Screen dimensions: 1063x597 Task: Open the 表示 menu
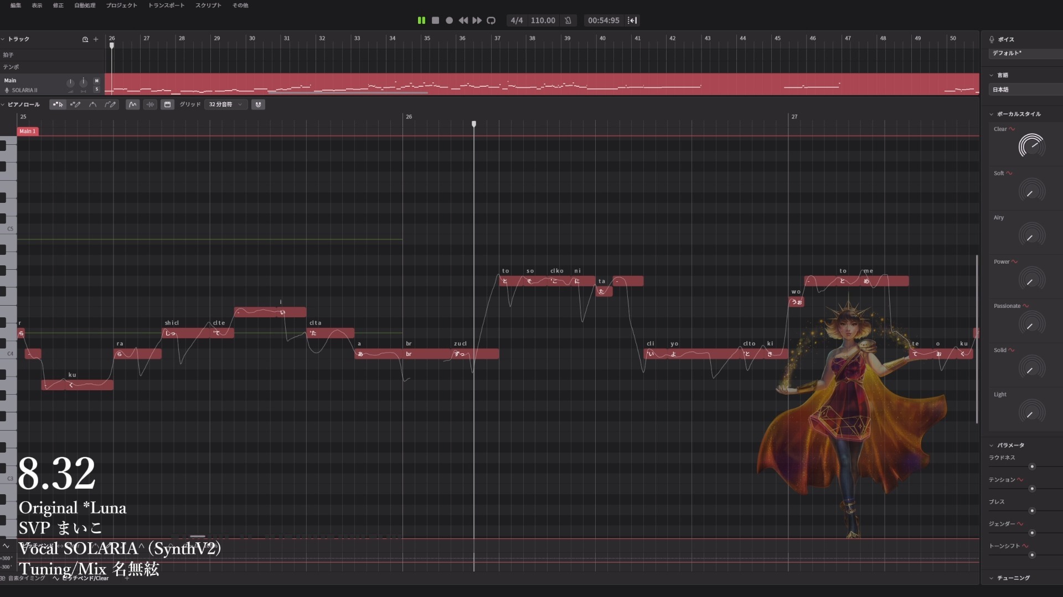pyautogui.click(x=37, y=6)
